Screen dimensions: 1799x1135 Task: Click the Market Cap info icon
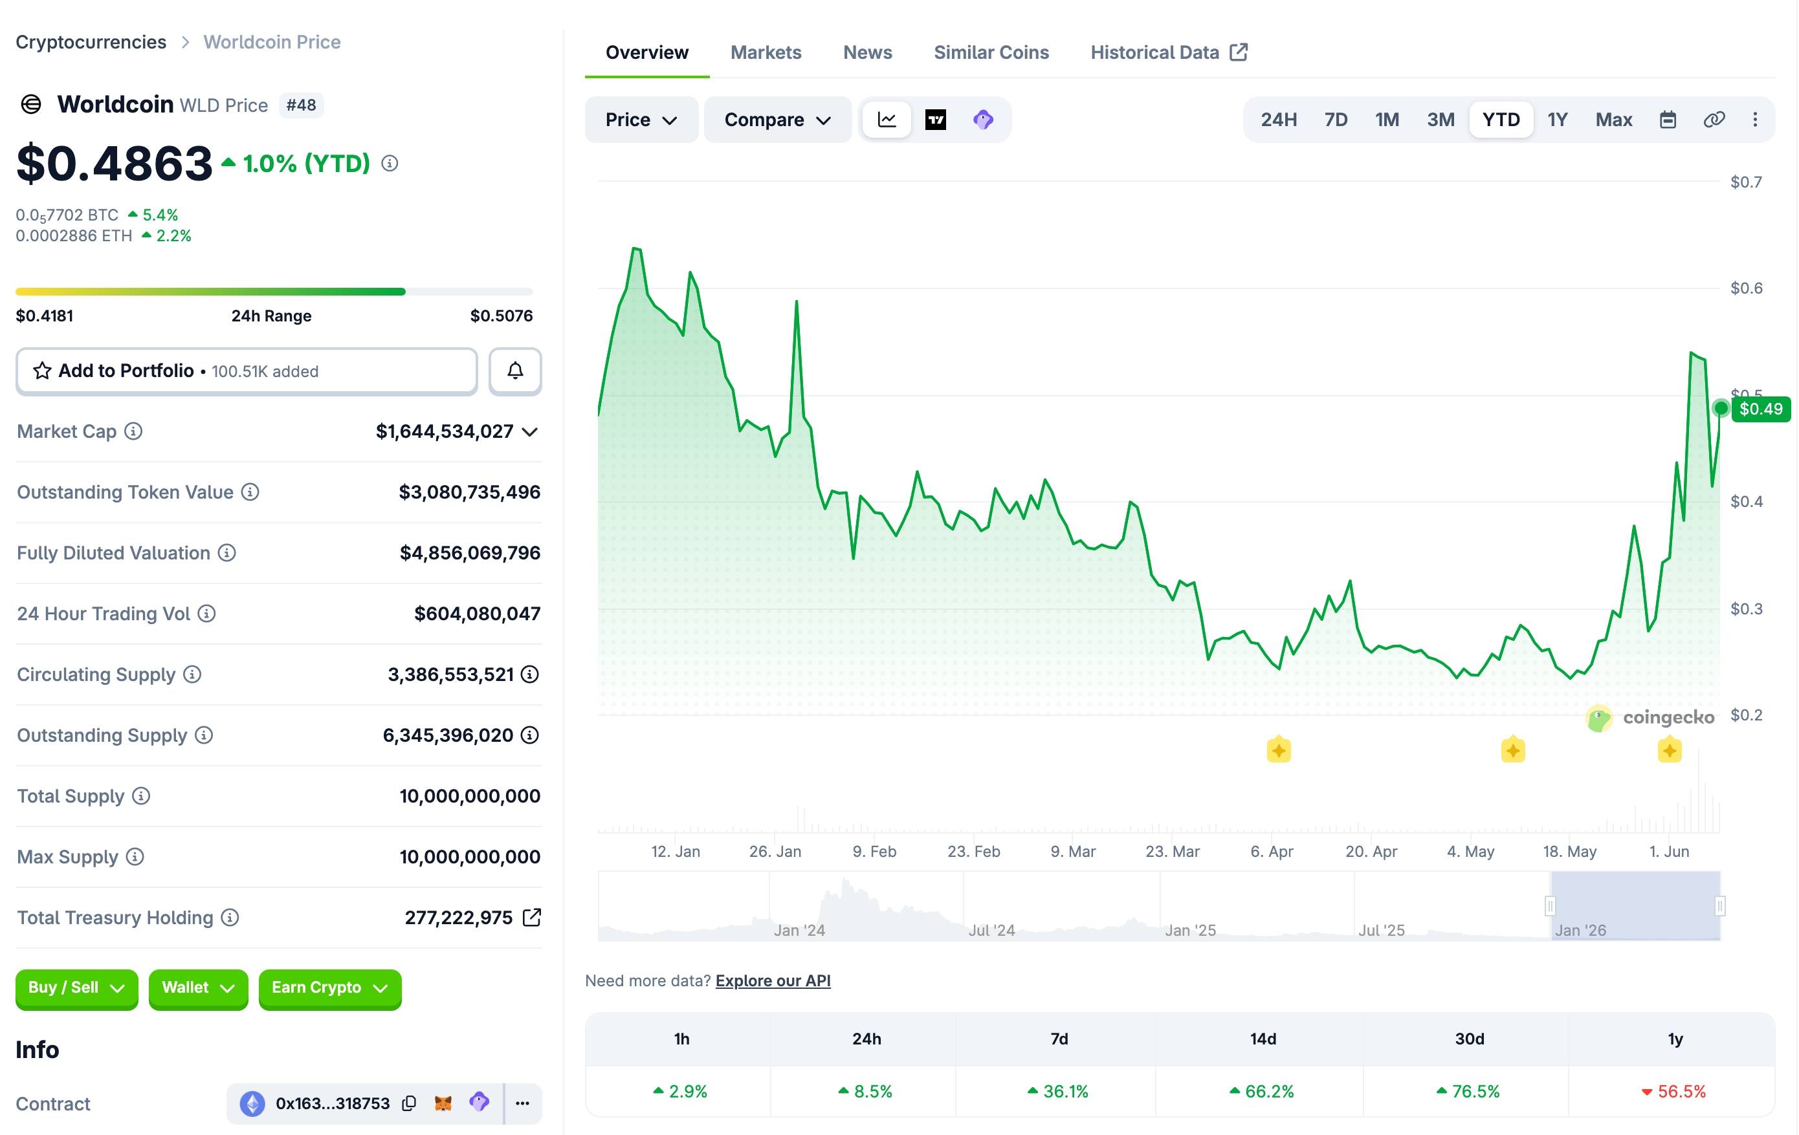[x=133, y=431]
